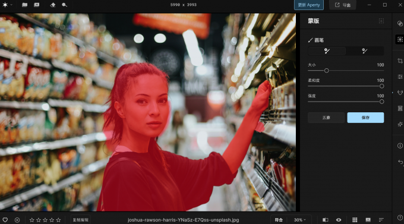
Task: Adjust the 强度 strength slider
Action: [x=346, y=102]
